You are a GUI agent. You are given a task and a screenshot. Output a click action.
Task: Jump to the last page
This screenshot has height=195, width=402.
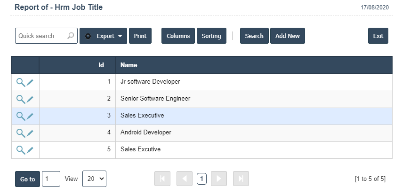pos(241,179)
